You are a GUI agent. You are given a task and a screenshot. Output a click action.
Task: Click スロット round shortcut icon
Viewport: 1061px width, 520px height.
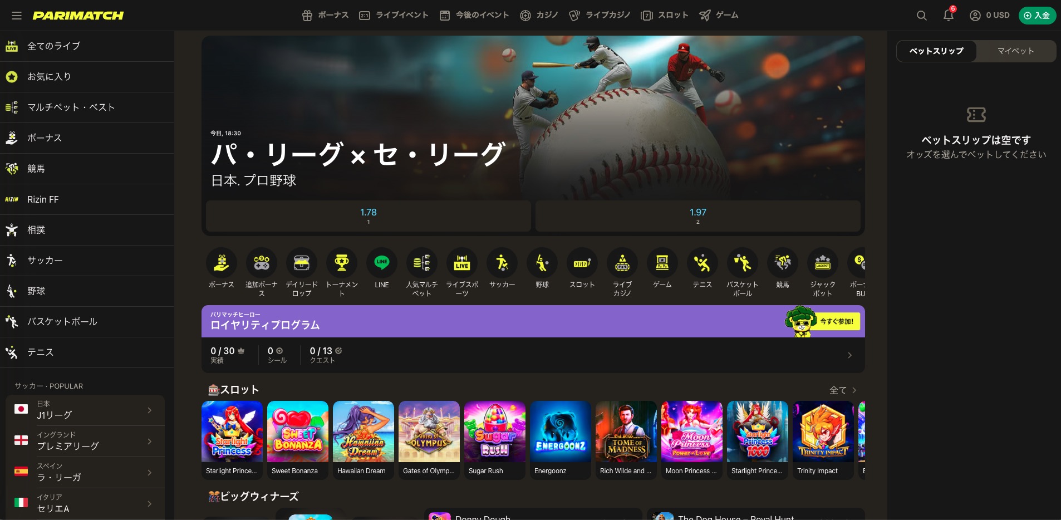coord(582,263)
